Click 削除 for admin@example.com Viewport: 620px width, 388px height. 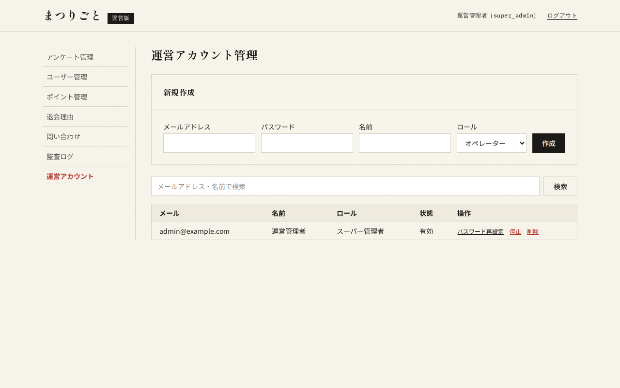[x=533, y=231]
